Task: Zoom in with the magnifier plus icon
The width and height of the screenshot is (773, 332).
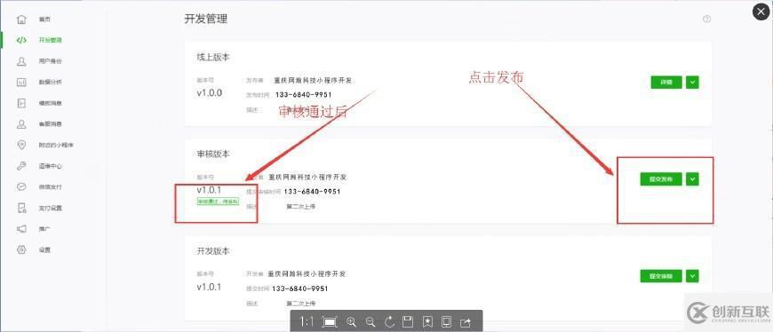Action: point(352,322)
